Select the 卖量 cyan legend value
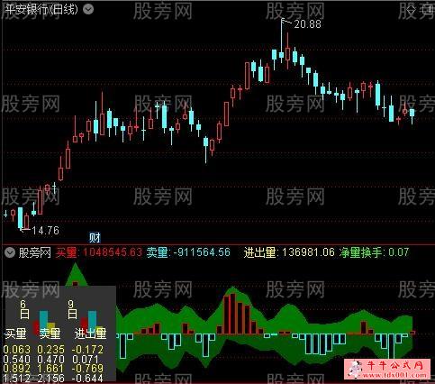Viewport: 435px width, 384px height. pos(202,252)
